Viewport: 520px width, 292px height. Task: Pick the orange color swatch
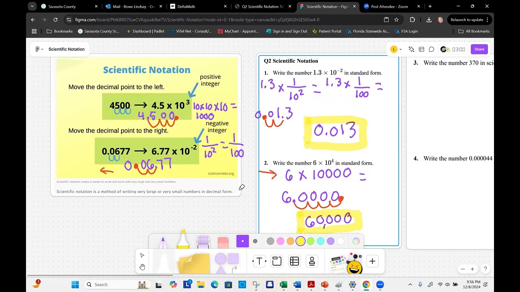point(290,241)
